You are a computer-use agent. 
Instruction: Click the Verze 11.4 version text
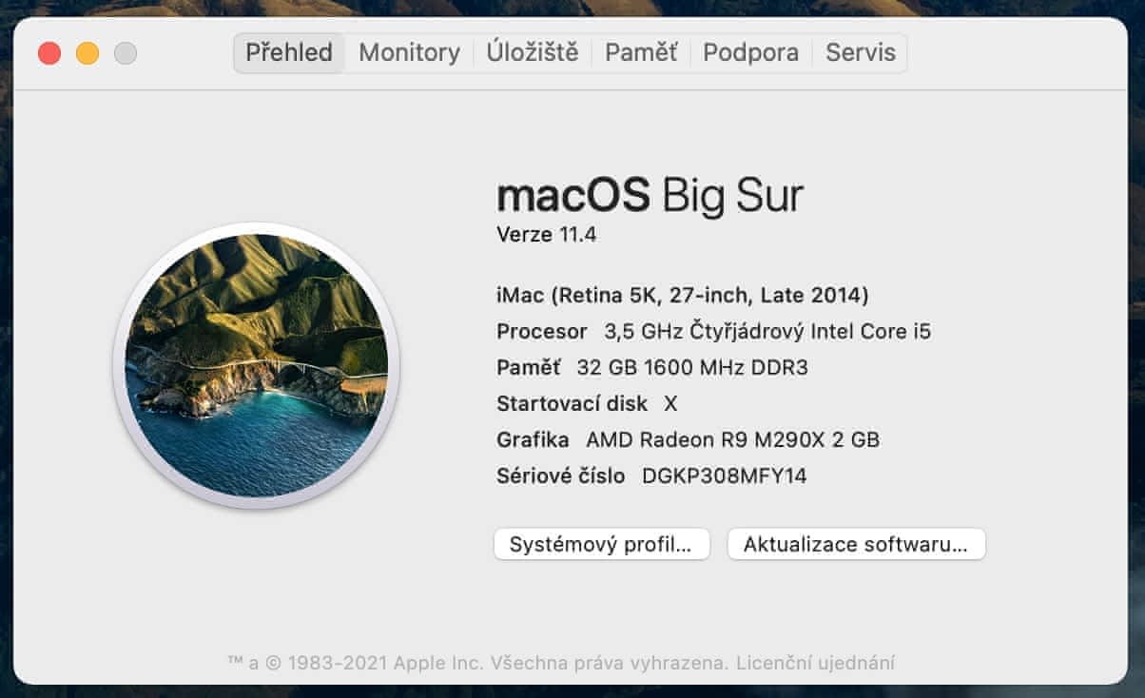pos(546,234)
